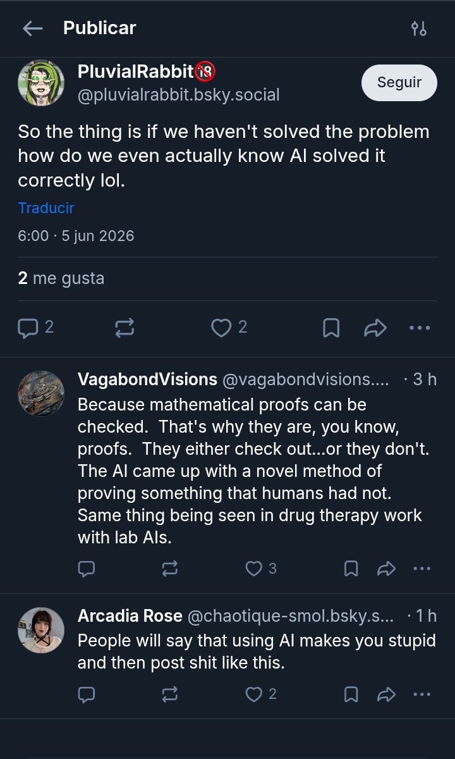Open Arcadia Rose's profile name
Viewport: 455px width, 759px height.
point(130,615)
